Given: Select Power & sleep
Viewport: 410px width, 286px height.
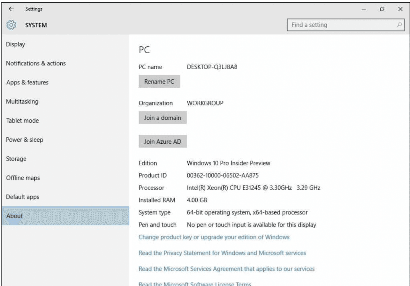Looking at the screenshot, I should [65, 139].
